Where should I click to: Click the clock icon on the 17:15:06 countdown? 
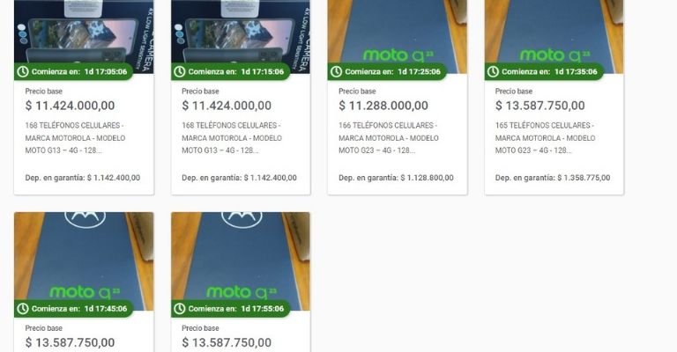click(179, 71)
